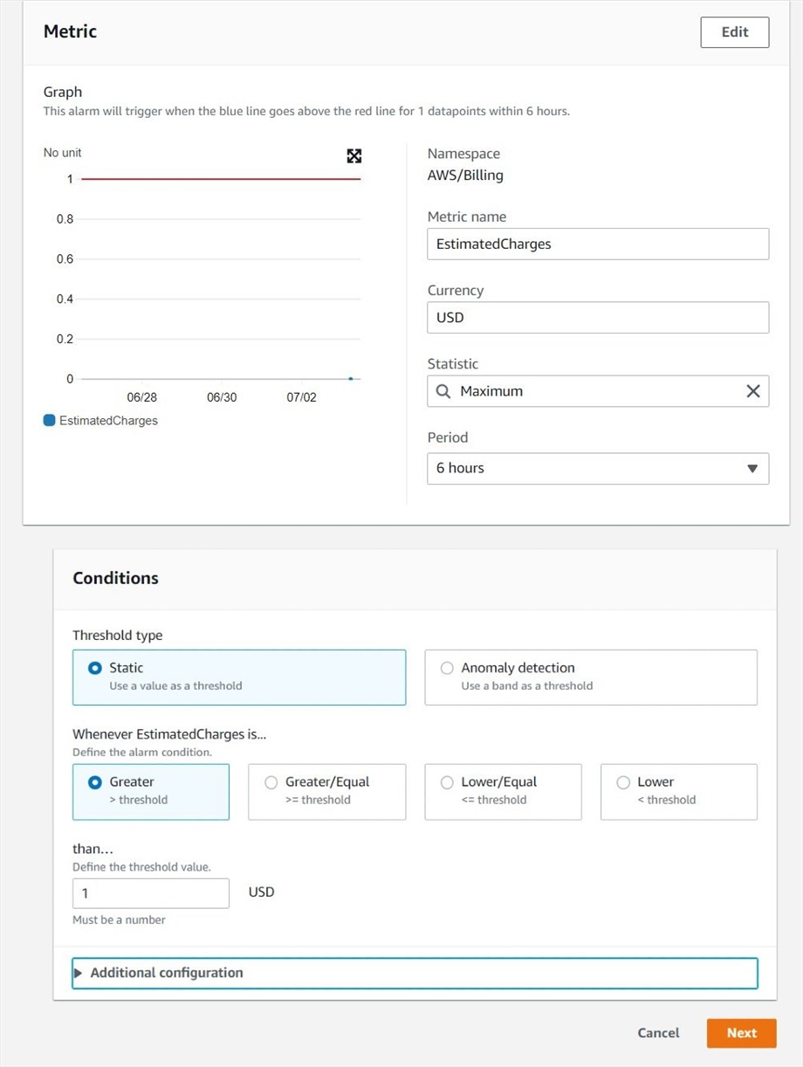Choose the Lower/Equal condition

[503, 792]
